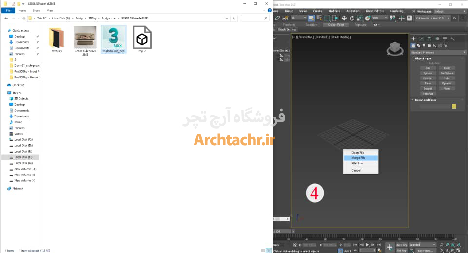This screenshot has width=468, height=253.
Task: Select the Shapes category icon
Action: [x=418, y=46]
